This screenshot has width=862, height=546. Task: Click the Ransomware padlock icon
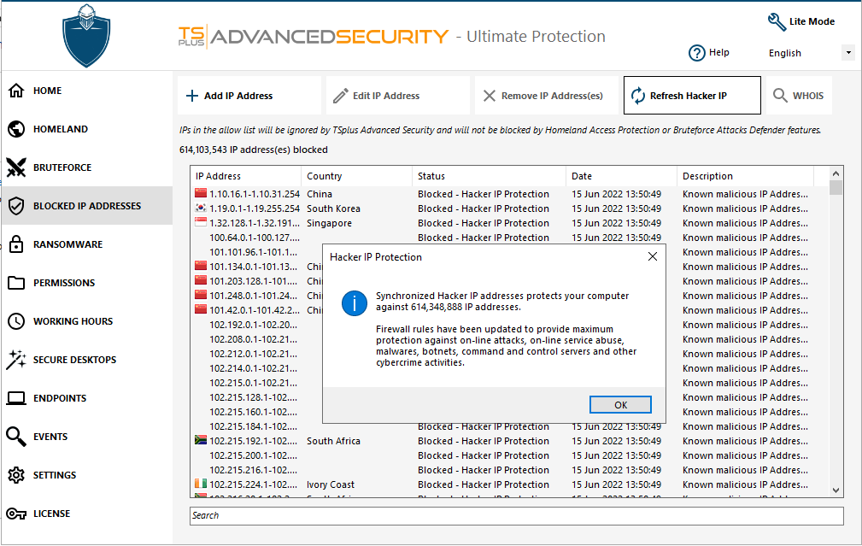coord(16,244)
